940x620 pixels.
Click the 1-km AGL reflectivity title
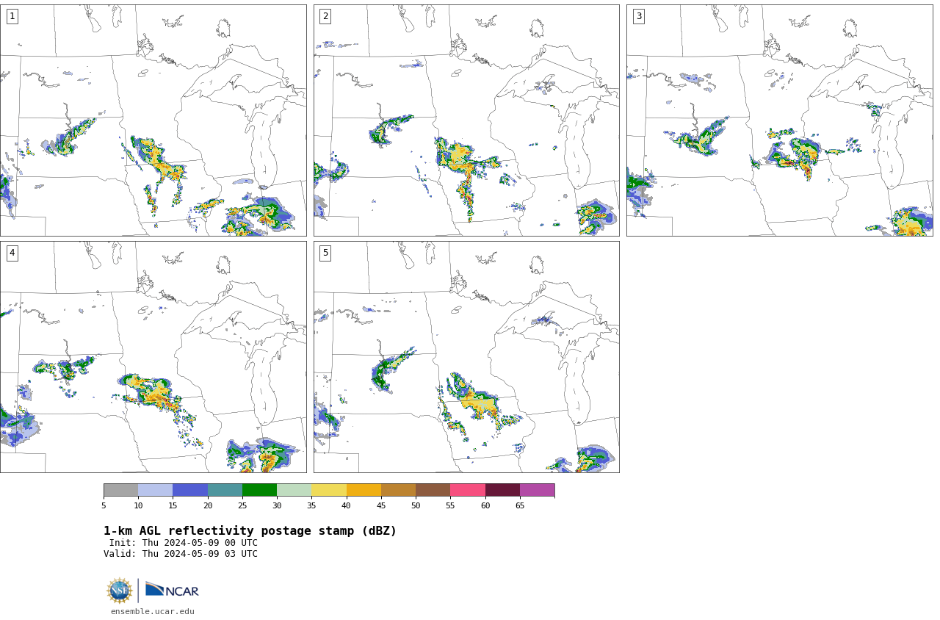(250, 531)
